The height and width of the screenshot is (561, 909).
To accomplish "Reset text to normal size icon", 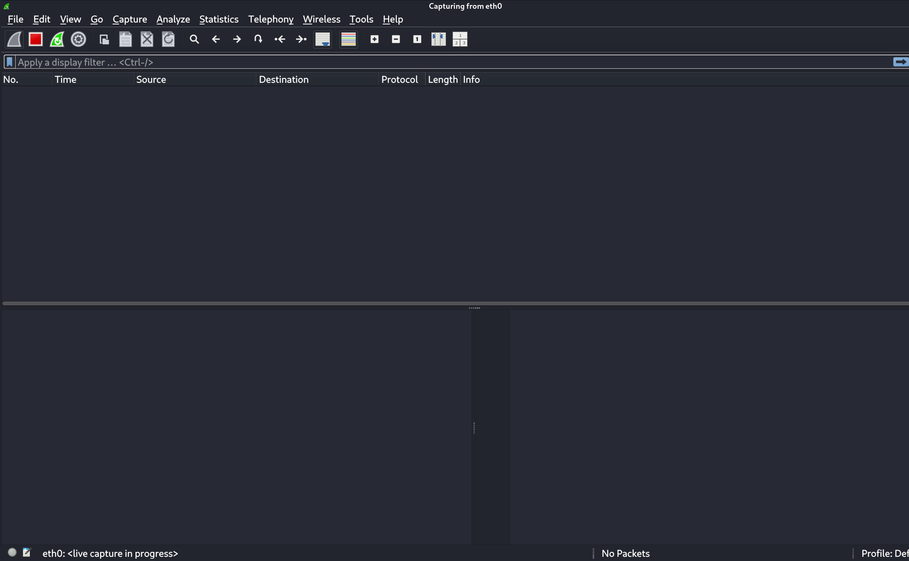I will pyautogui.click(x=417, y=39).
